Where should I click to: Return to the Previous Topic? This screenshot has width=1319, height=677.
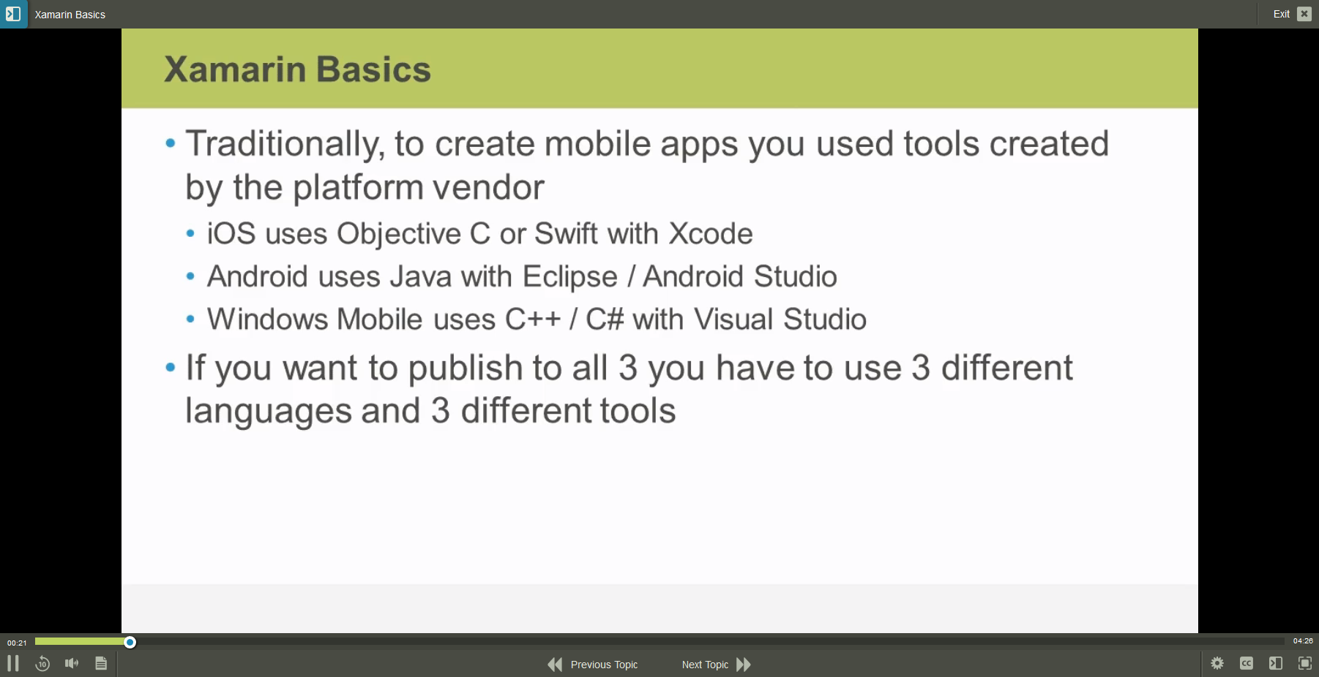point(603,664)
